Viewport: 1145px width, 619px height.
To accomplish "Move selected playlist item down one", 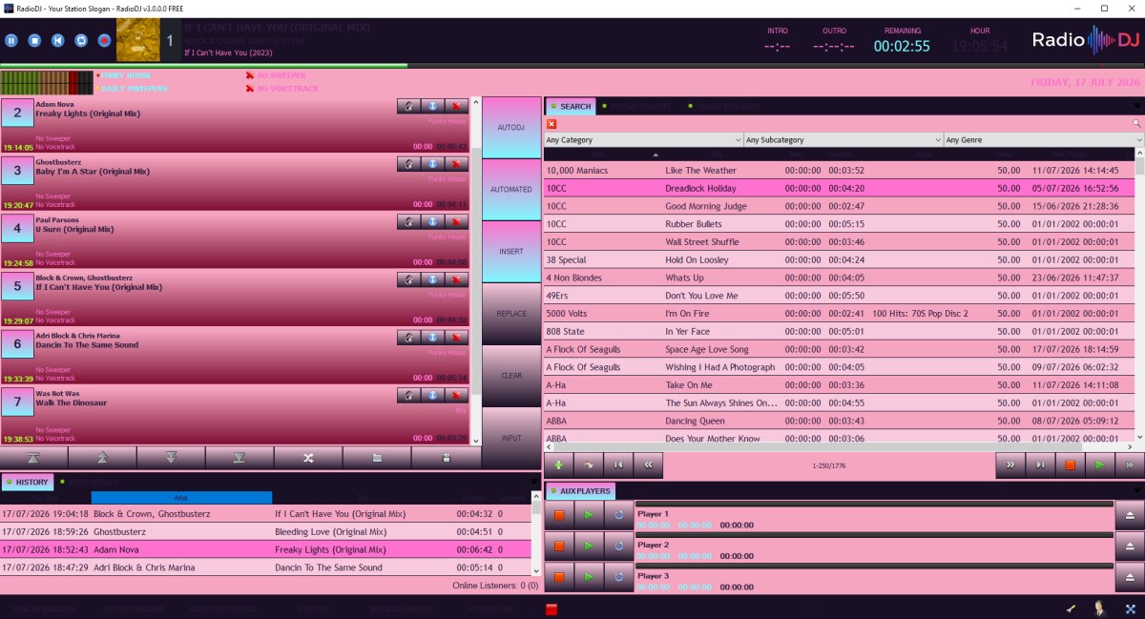I will pyautogui.click(x=171, y=458).
